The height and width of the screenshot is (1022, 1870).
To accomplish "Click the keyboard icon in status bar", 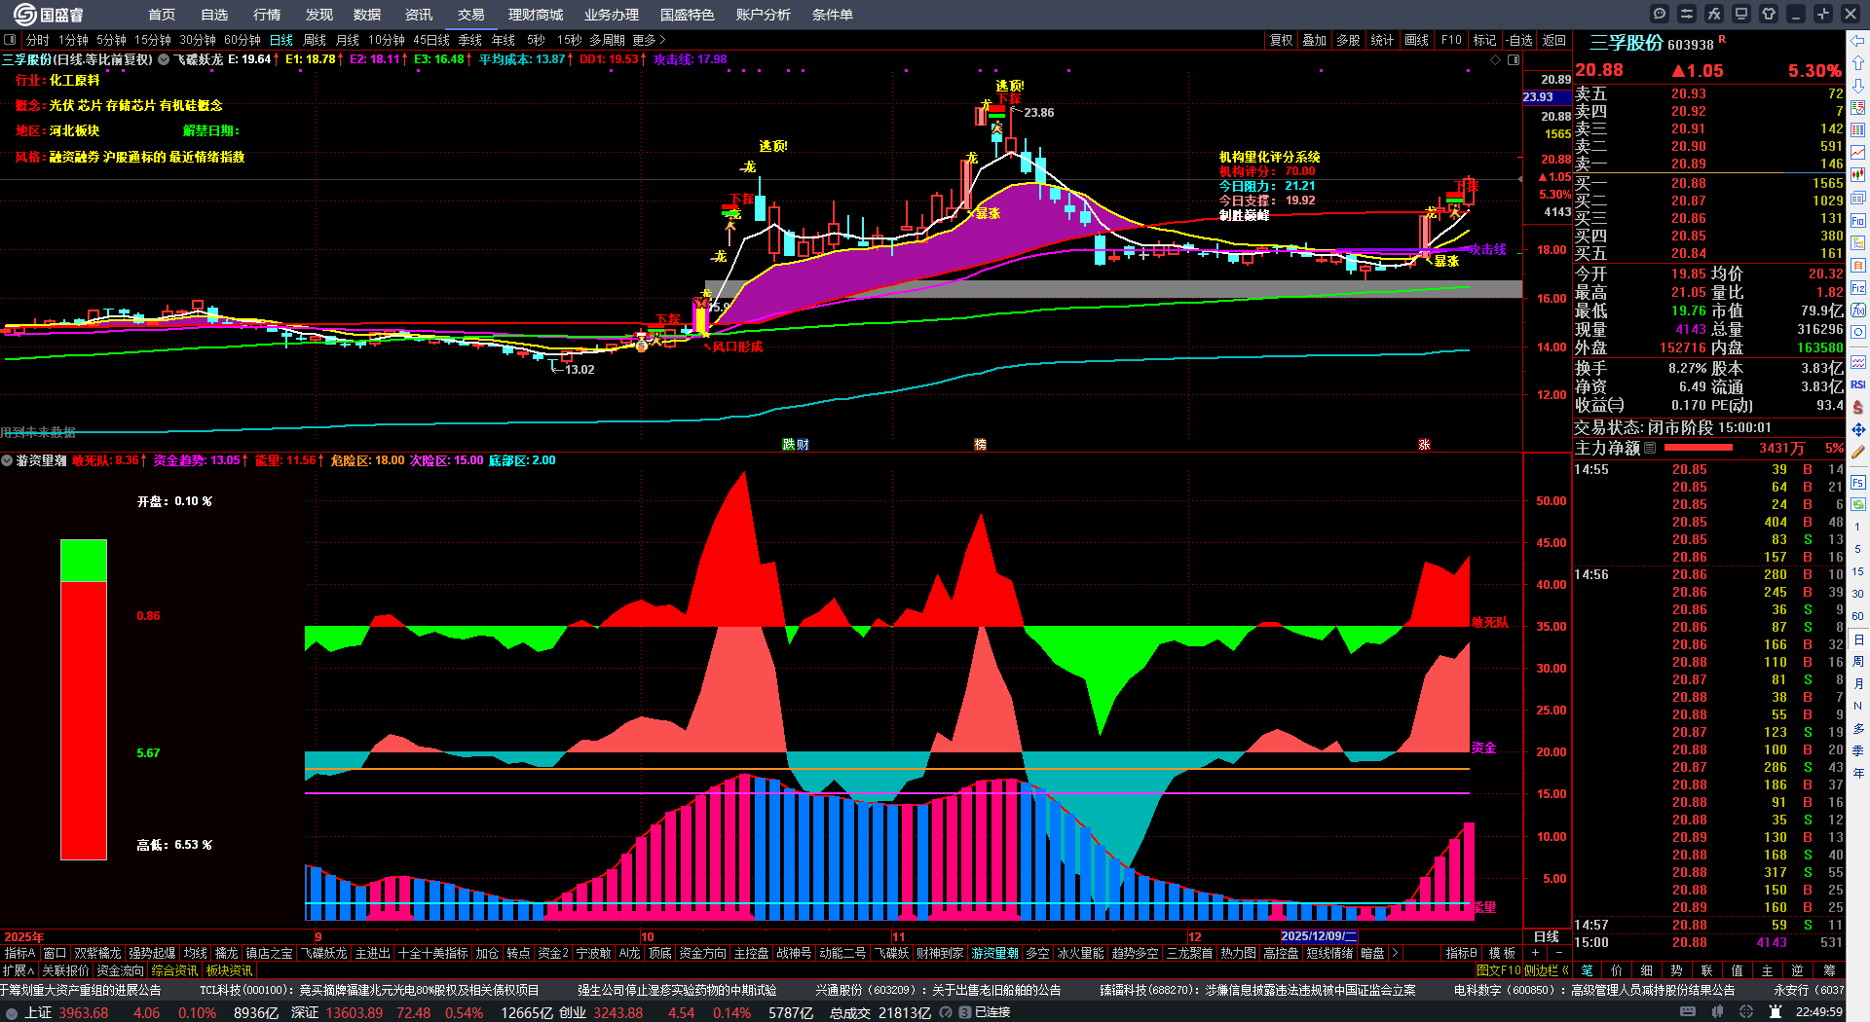I will pos(1688,1012).
